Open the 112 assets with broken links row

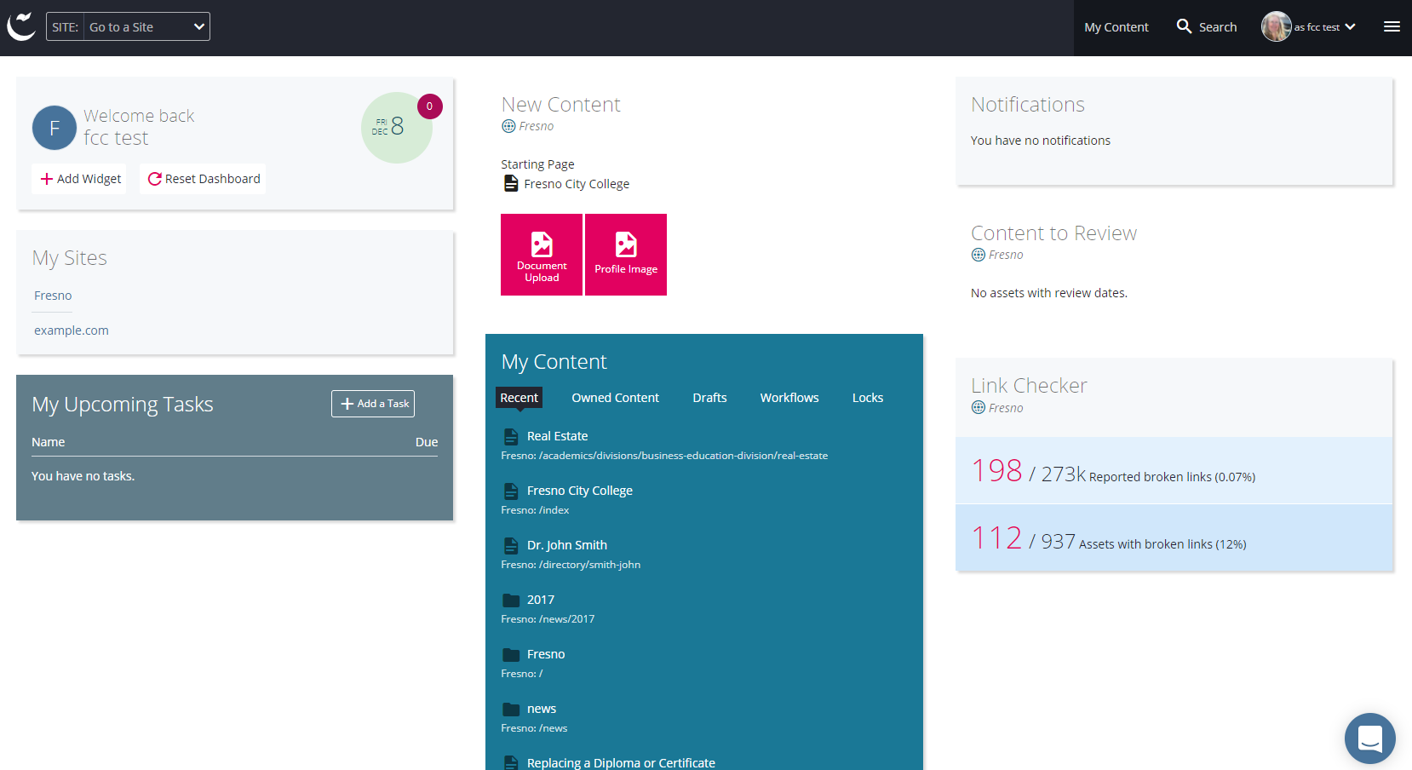pos(1174,537)
